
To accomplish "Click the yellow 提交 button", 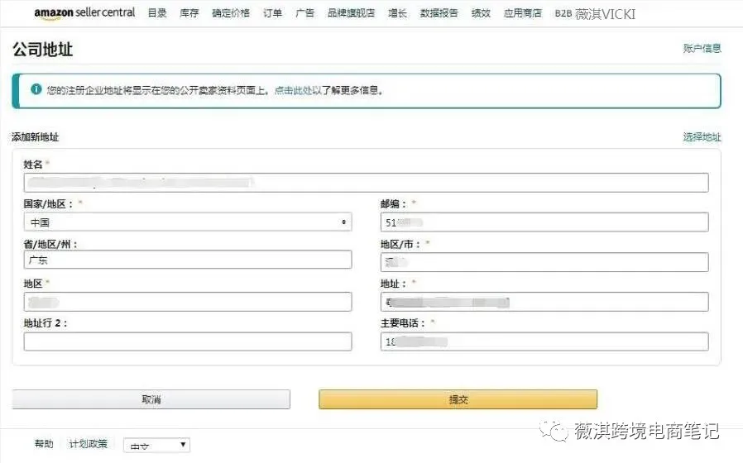I will click(x=458, y=399).
